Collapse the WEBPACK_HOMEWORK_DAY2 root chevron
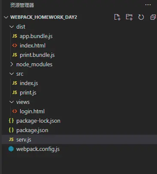Viewport: 157px width, 174px height. (6, 17)
